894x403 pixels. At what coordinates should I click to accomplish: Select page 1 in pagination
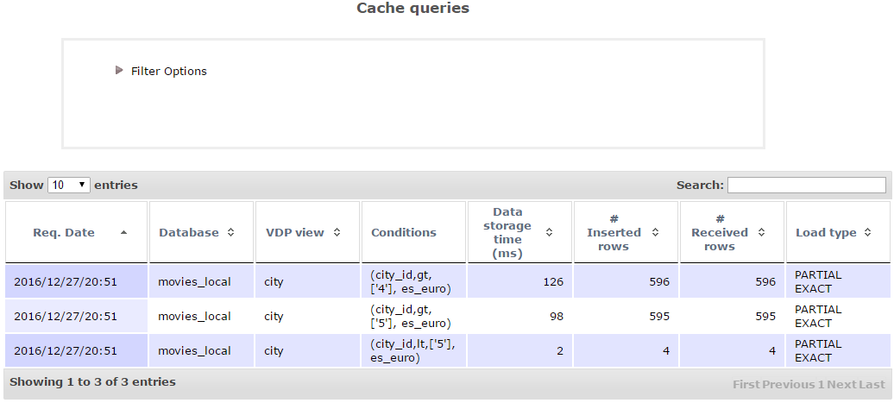(x=821, y=385)
